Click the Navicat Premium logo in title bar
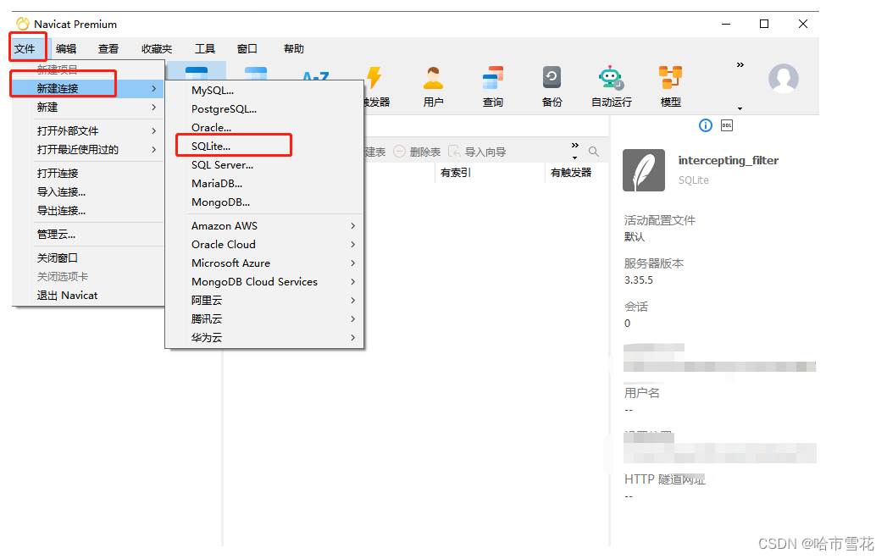Viewport: 887px width, 559px height. (23, 24)
